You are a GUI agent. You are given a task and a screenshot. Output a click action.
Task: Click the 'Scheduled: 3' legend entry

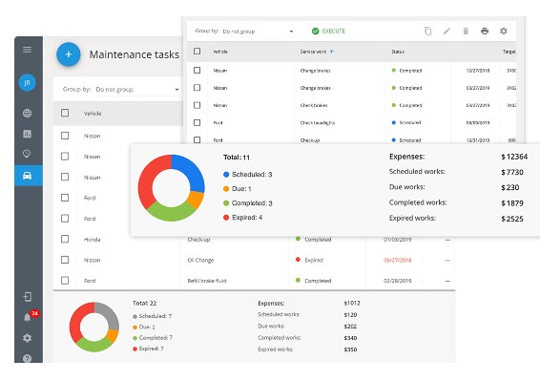248,175
